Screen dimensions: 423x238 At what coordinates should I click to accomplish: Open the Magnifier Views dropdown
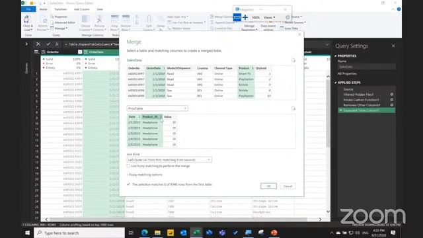(x=269, y=18)
